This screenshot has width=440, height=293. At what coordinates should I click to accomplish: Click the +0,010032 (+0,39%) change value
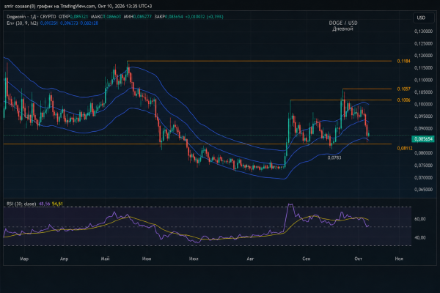(x=205, y=17)
